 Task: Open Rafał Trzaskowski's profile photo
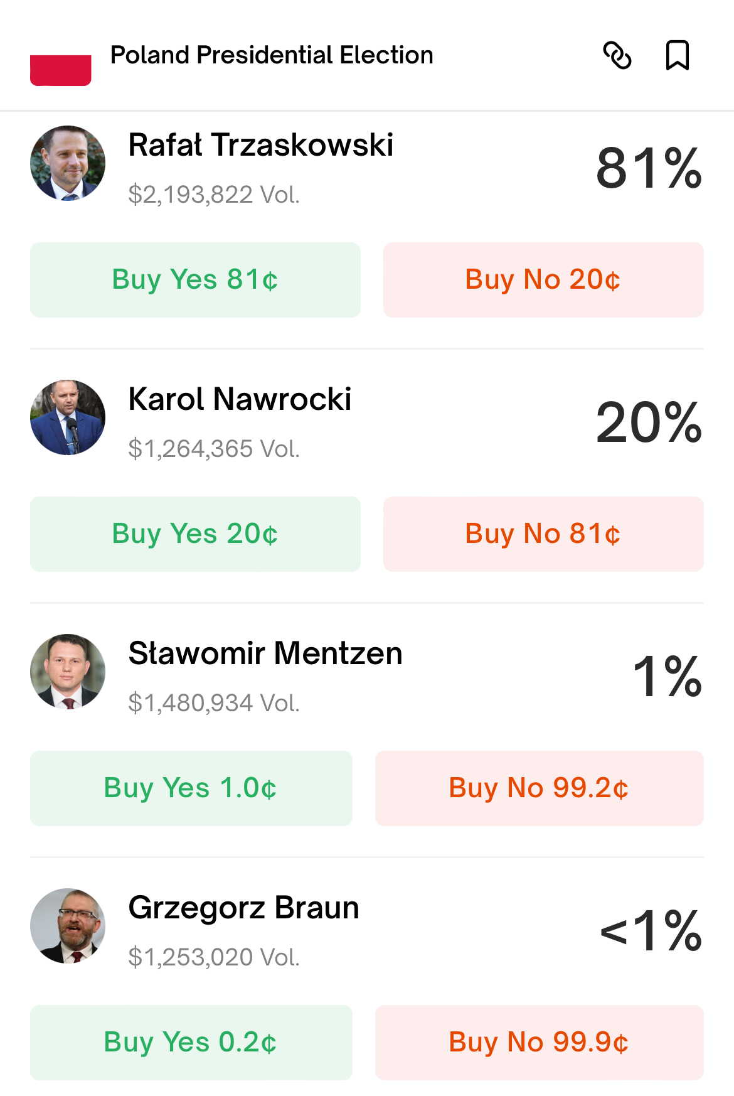click(68, 163)
